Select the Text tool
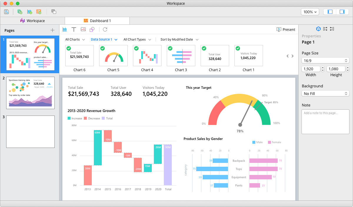Image resolution: width=353 pixels, height=207 pixels. [74, 29]
